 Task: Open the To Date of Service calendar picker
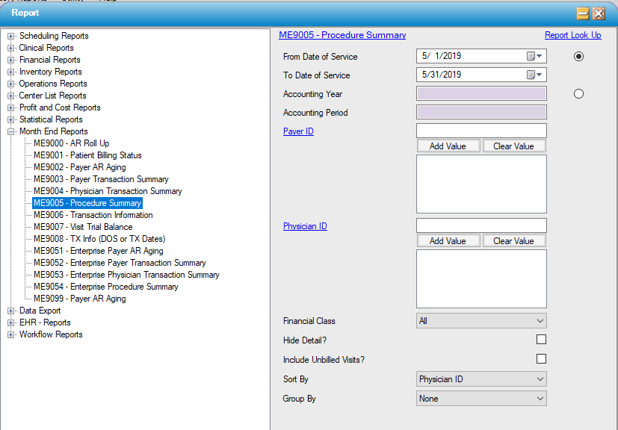535,75
